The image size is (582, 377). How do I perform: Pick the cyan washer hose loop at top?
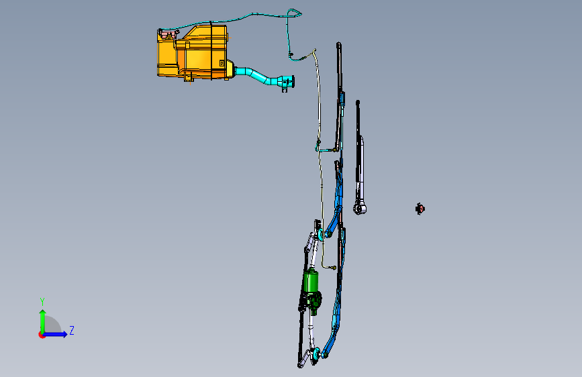coord(293,13)
